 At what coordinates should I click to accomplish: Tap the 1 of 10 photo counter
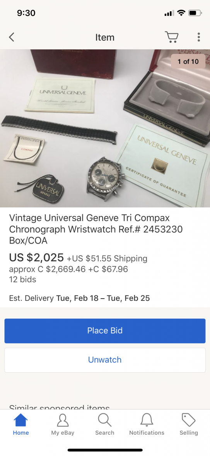pos(188,61)
